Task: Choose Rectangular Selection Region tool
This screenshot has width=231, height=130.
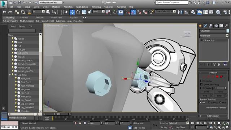Action: coord(60,12)
